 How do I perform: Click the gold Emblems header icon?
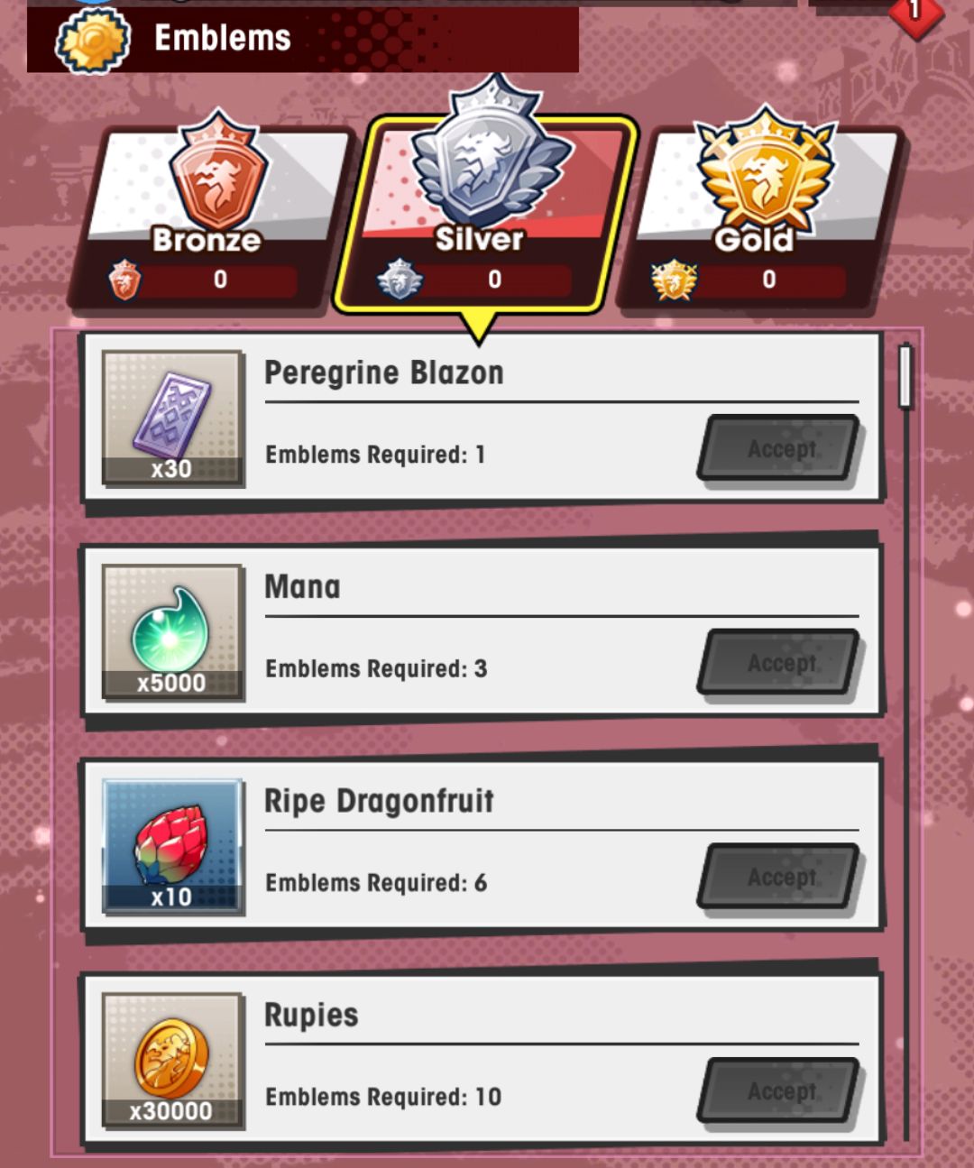pos(93,41)
